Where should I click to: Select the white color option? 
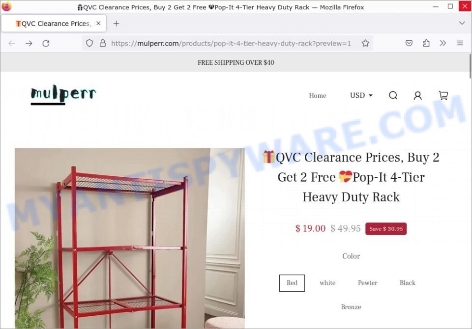point(327,283)
